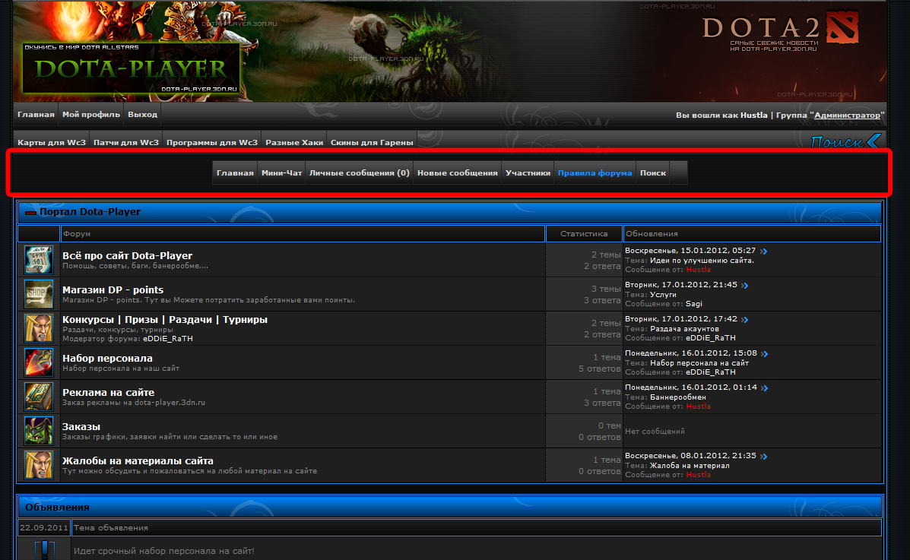Click the announcement date 22.09.2011
910x560 pixels.
pos(44,528)
